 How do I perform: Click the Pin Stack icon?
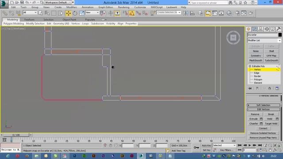pyautogui.click(x=250, y=88)
